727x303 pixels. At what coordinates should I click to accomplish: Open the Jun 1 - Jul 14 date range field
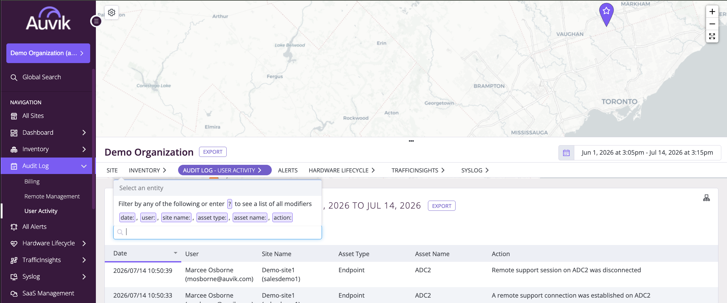click(x=647, y=153)
